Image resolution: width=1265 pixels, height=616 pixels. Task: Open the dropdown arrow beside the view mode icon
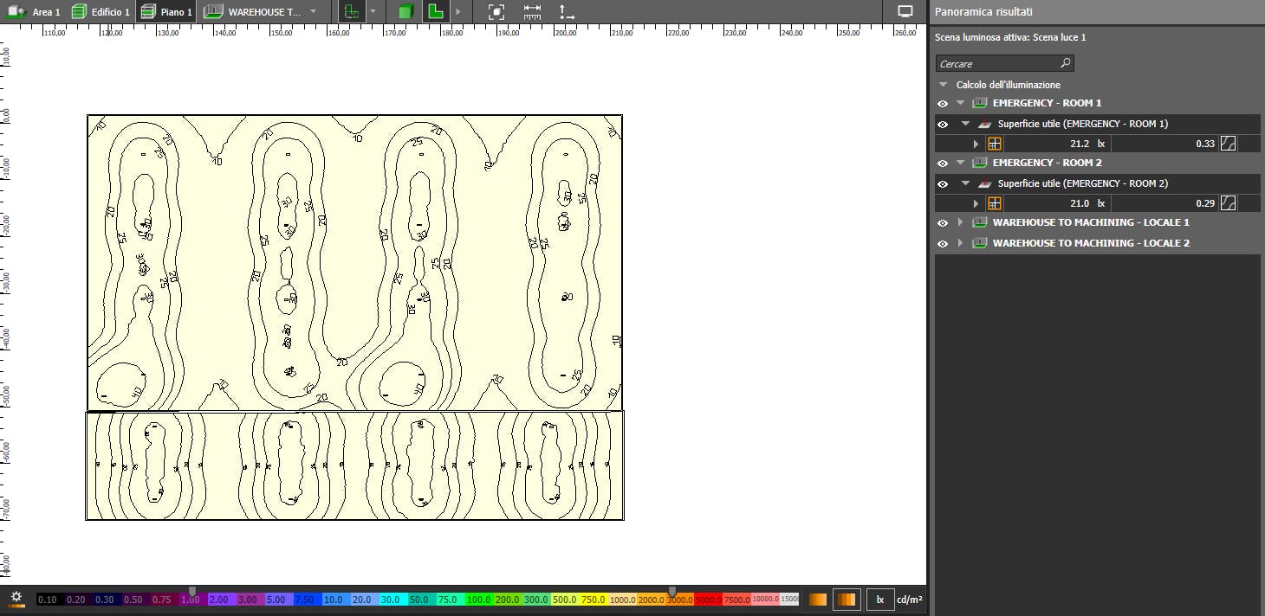[x=373, y=12]
